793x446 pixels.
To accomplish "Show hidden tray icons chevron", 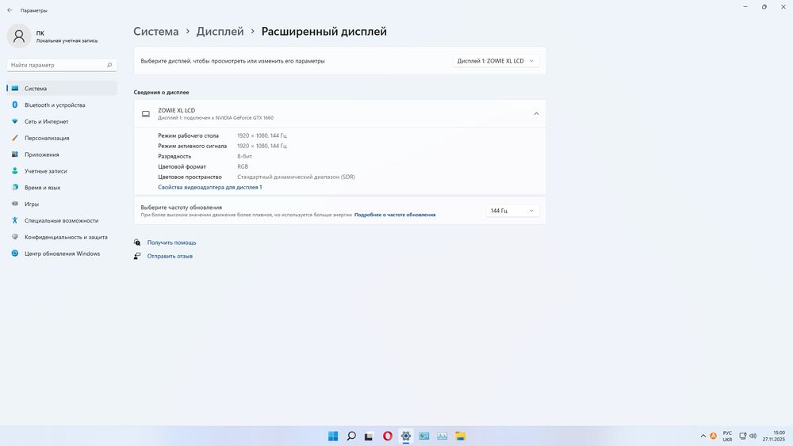I will coord(703,436).
